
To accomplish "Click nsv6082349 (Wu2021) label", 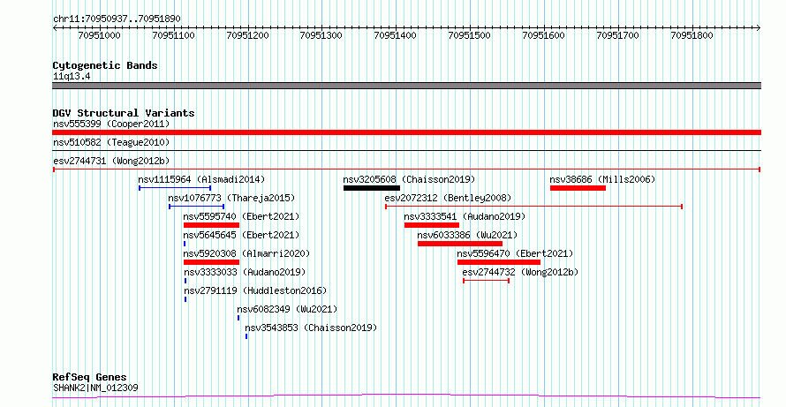I will click(287, 309).
